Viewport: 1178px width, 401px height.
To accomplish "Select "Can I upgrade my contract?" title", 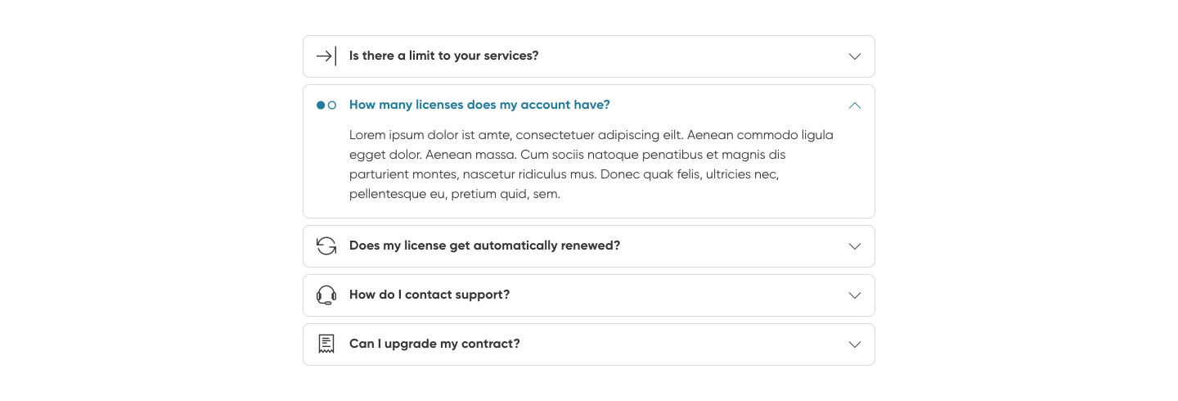I will pos(434,344).
